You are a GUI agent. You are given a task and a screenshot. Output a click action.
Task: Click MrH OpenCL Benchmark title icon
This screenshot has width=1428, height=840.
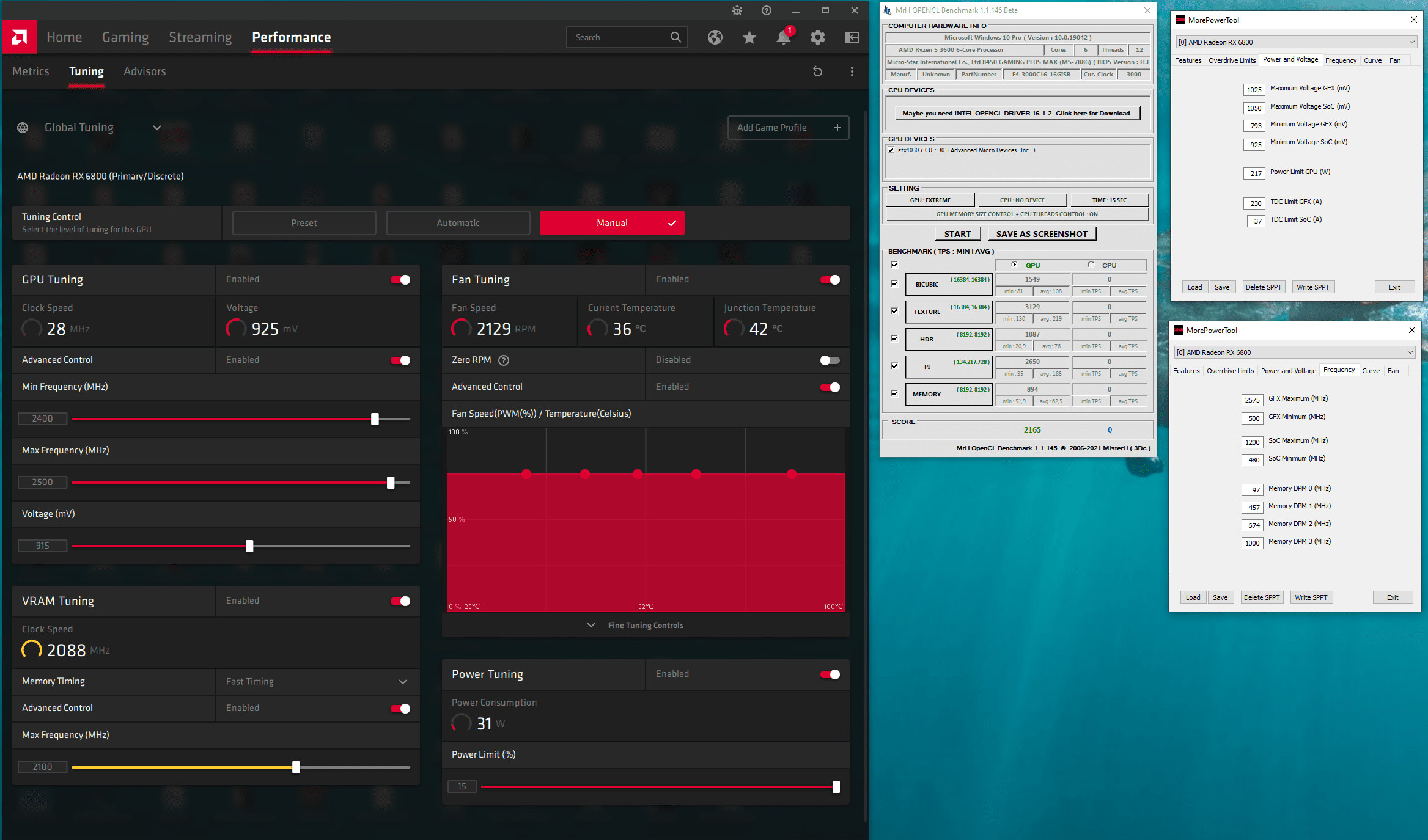point(888,10)
